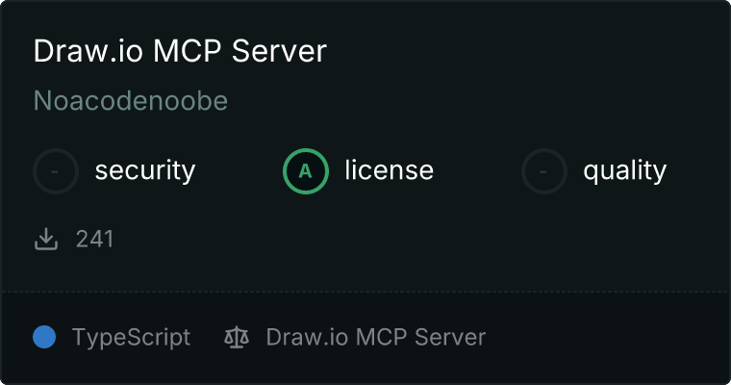Open the Draw.io MCP Server card title
The width and height of the screenshot is (731, 385).
coord(180,51)
